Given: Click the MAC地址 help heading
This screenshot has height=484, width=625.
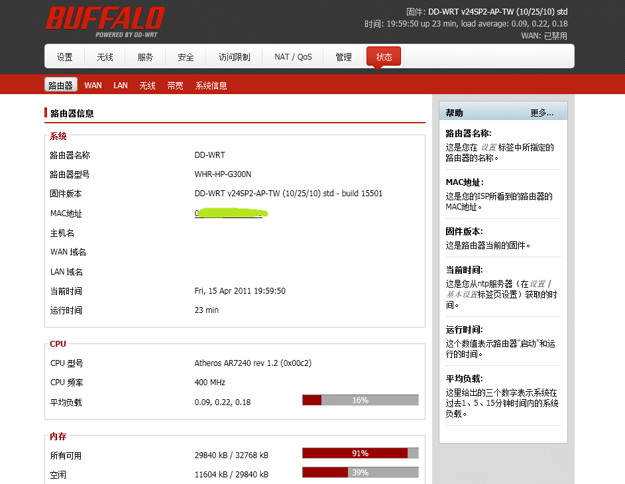Looking at the screenshot, I should click(x=465, y=182).
